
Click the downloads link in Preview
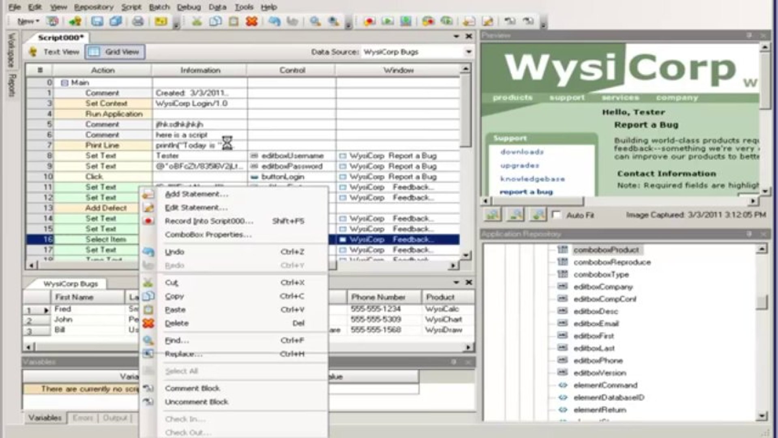click(522, 152)
